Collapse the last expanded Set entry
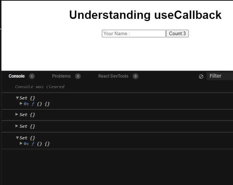This screenshot has width=233, height=185. tap(17, 138)
